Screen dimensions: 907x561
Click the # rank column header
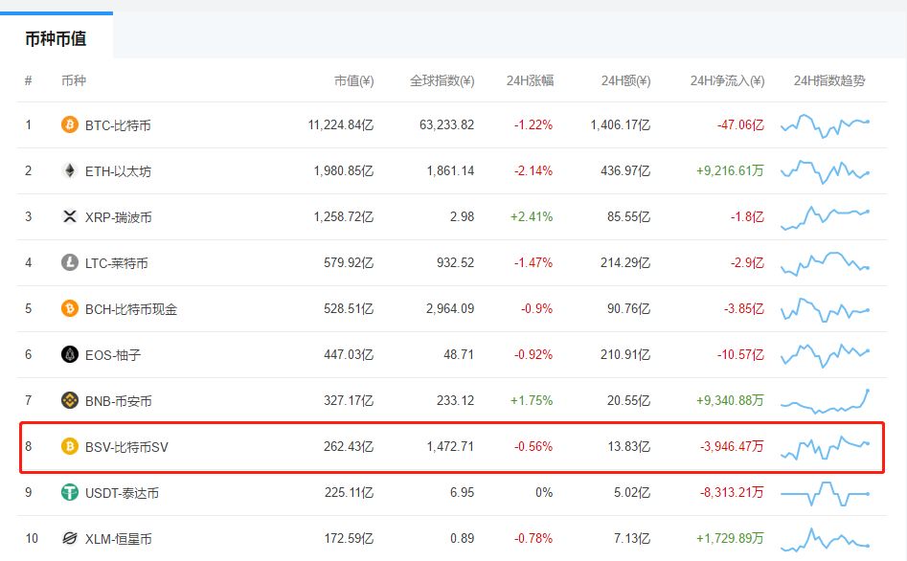[x=29, y=81]
